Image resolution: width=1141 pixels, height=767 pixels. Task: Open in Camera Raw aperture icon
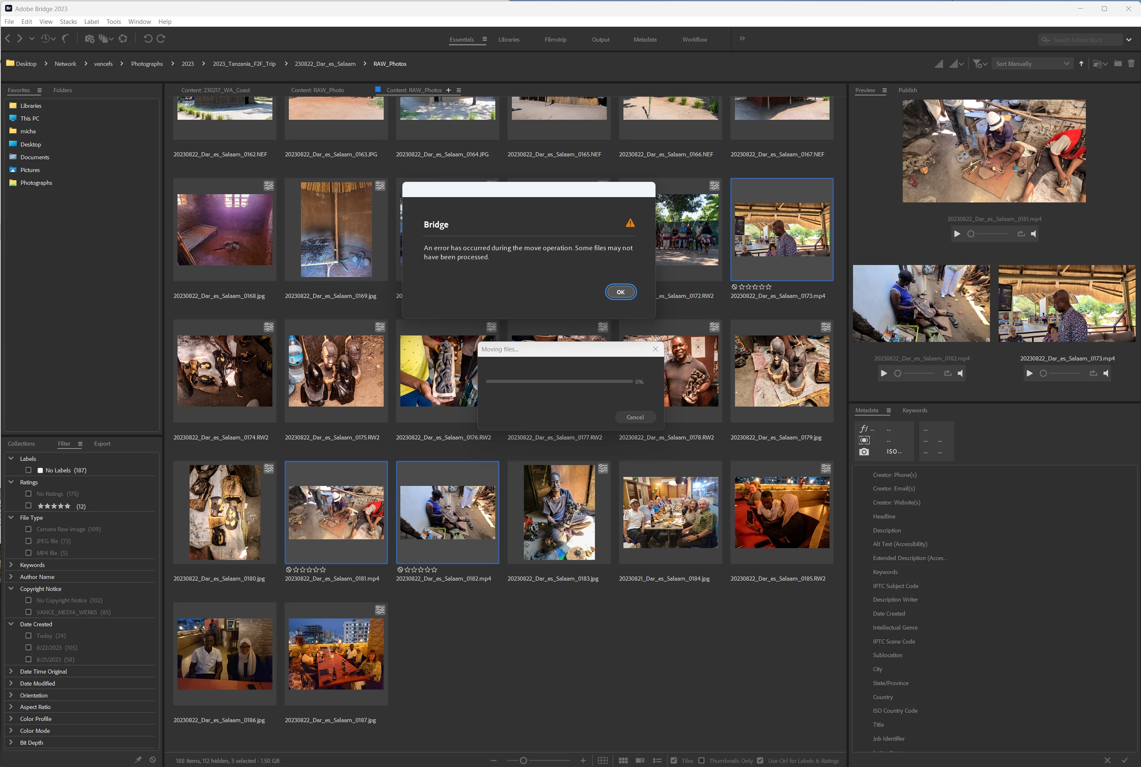[x=123, y=39]
